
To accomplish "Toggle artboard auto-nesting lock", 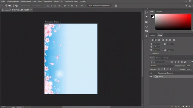I will [168, 69].
